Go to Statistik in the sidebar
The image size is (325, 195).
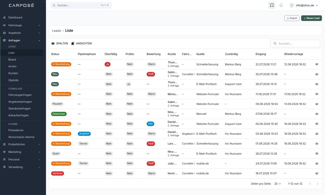point(13,80)
